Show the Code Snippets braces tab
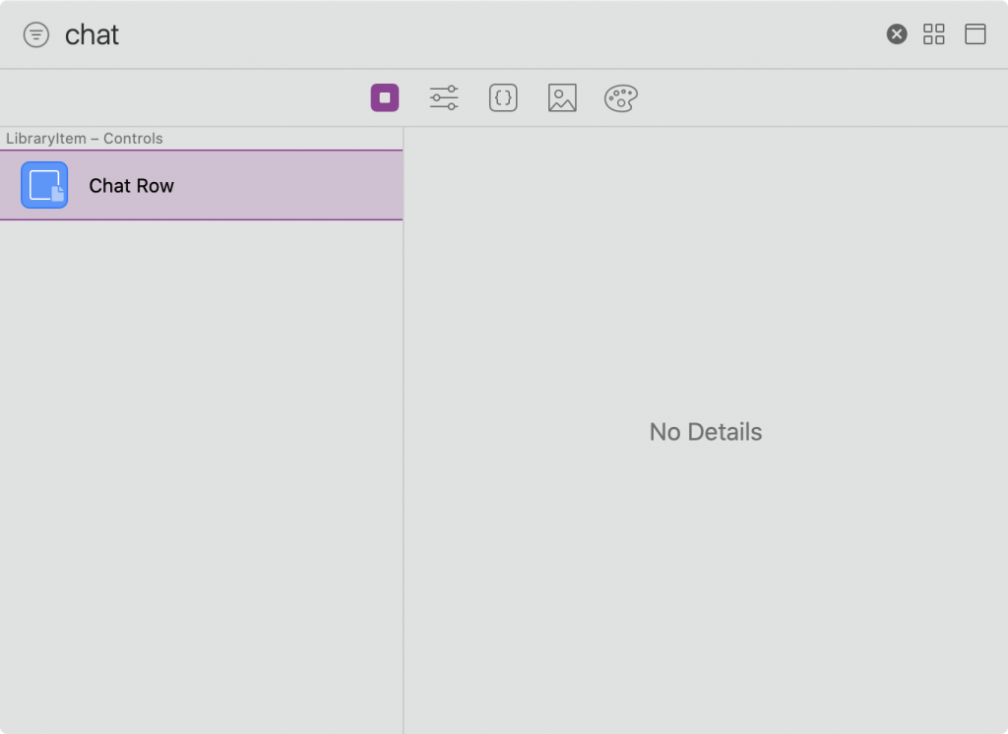The width and height of the screenshot is (1008, 734). coord(503,97)
